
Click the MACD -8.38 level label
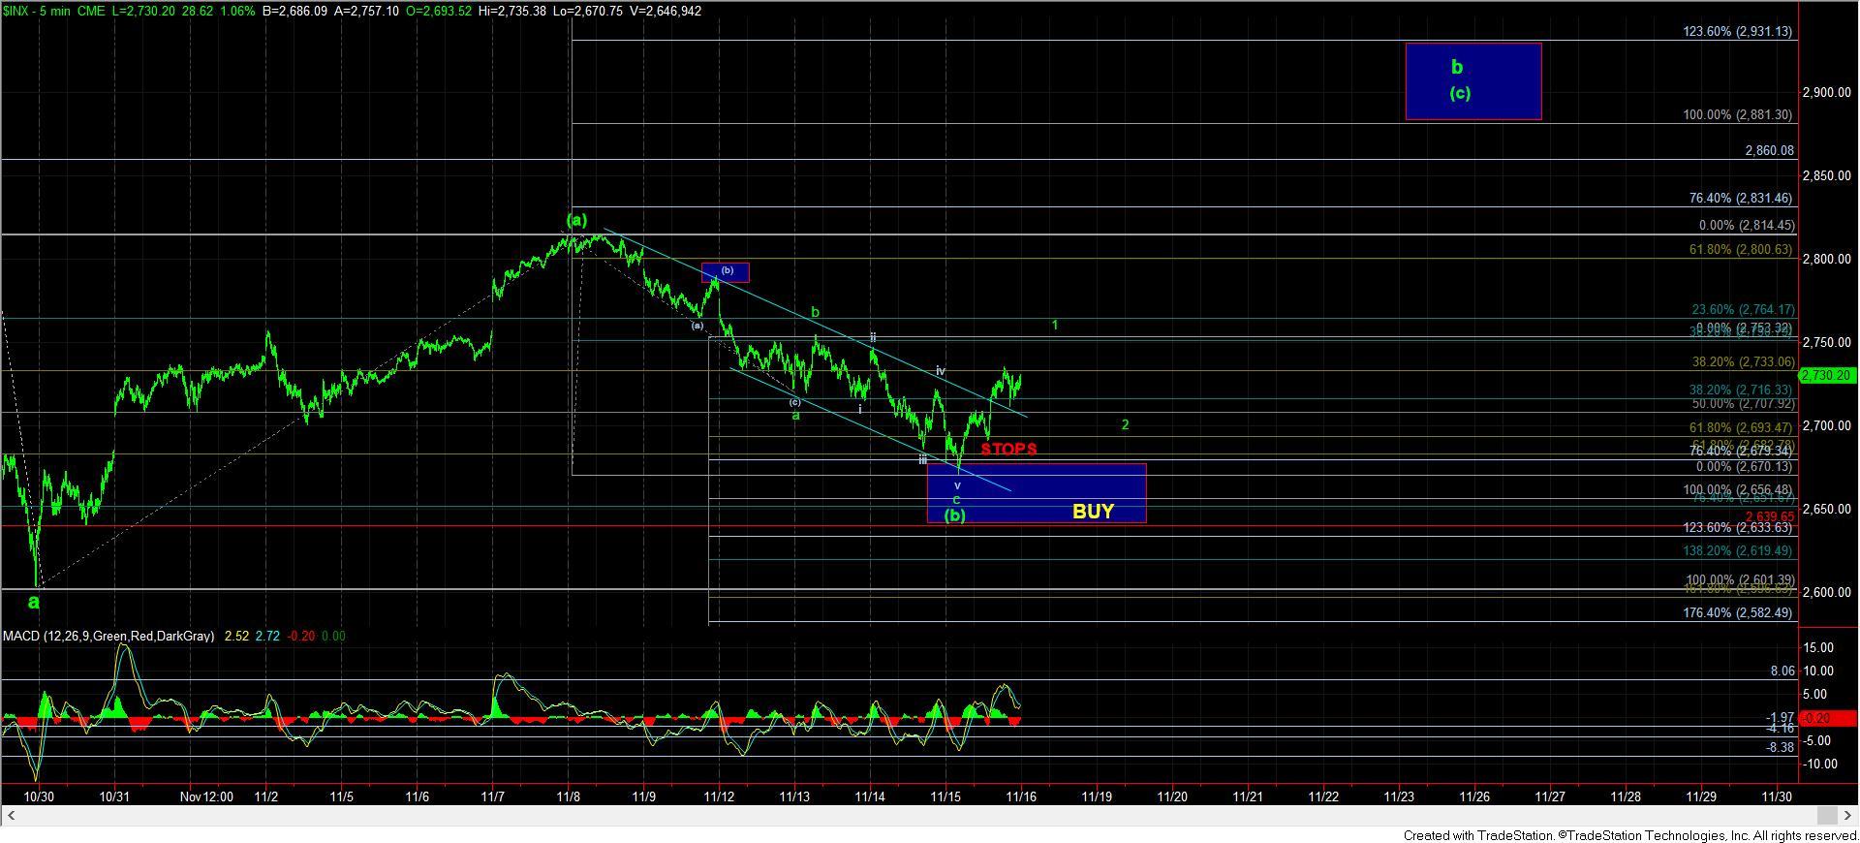coord(1781,747)
